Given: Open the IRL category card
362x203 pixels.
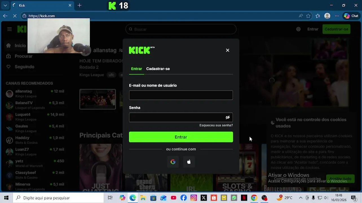Looking at the screenshot, I should point(191,183).
